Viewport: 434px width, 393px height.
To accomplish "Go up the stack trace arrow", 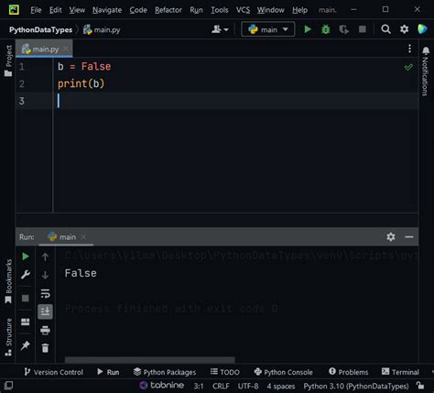I will pos(45,257).
